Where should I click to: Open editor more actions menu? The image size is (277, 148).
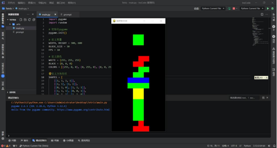267,14
